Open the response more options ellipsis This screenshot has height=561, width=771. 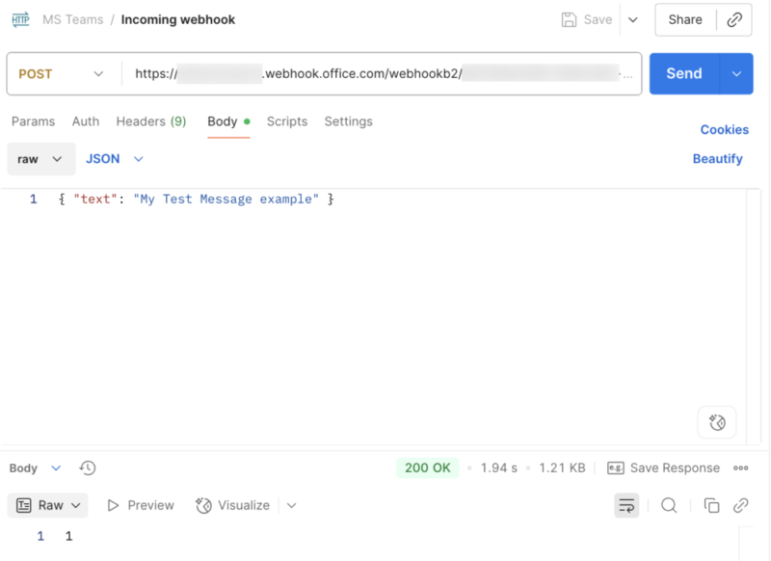coord(740,467)
